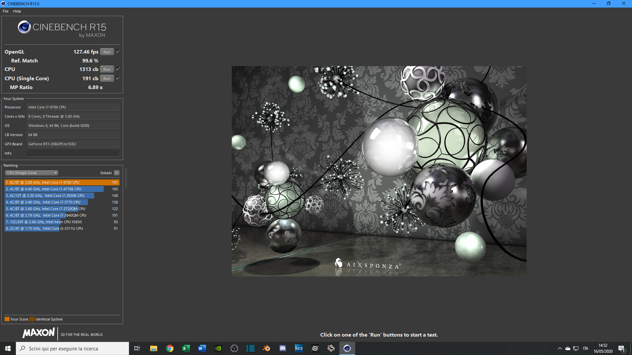632x355 pixels.
Task: Click the Cores x GHz field value
Action: tap(73, 116)
